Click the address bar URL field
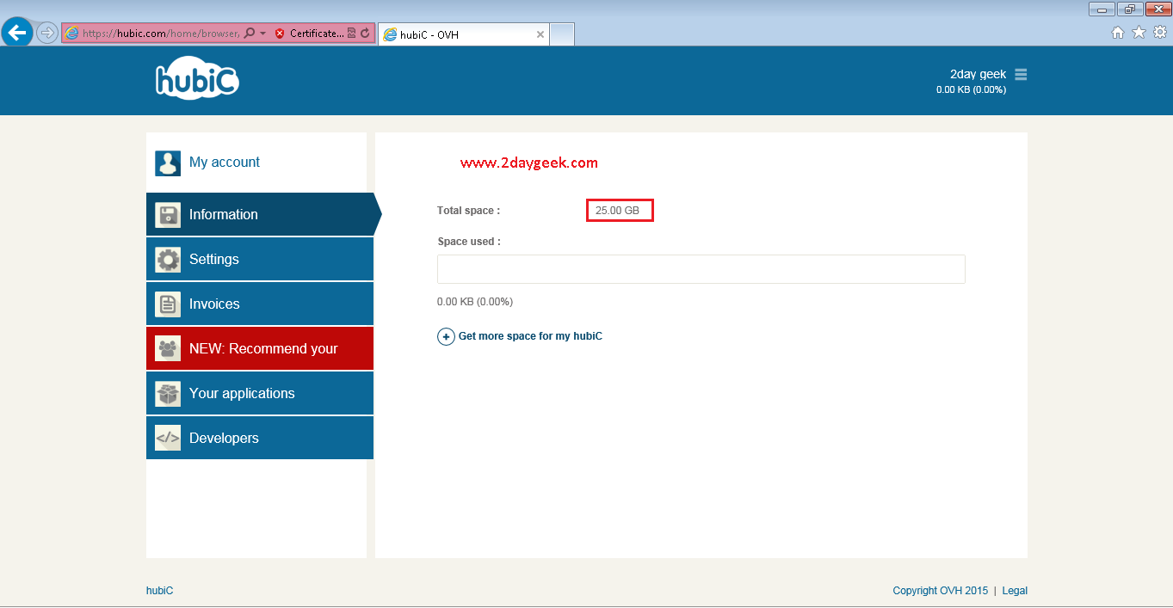The height and width of the screenshot is (608, 1173). click(x=160, y=34)
